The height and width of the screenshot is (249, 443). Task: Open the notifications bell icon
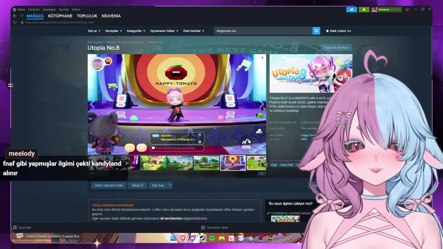364,10
